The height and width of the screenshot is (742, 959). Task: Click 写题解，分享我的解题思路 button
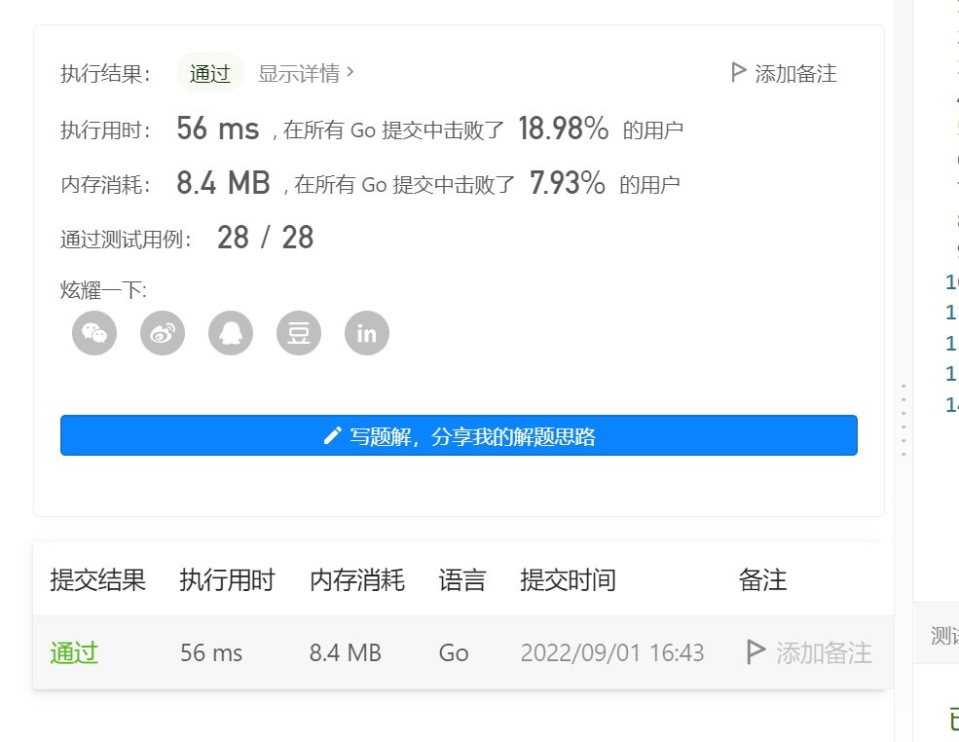[x=460, y=434]
